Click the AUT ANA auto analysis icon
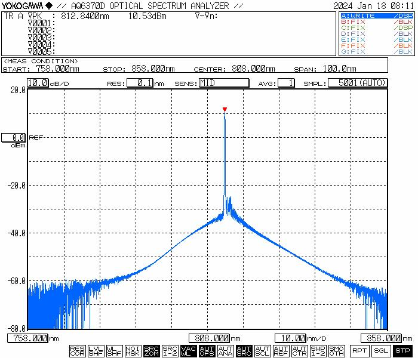Screen dimensions: 418x358 pos(225,351)
